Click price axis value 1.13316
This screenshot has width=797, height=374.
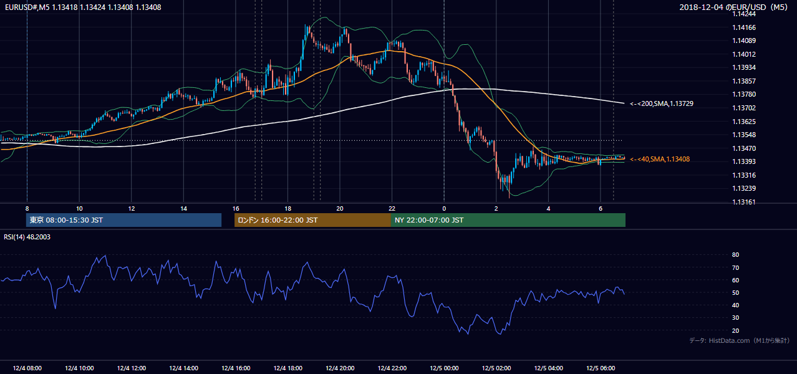pos(743,175)
